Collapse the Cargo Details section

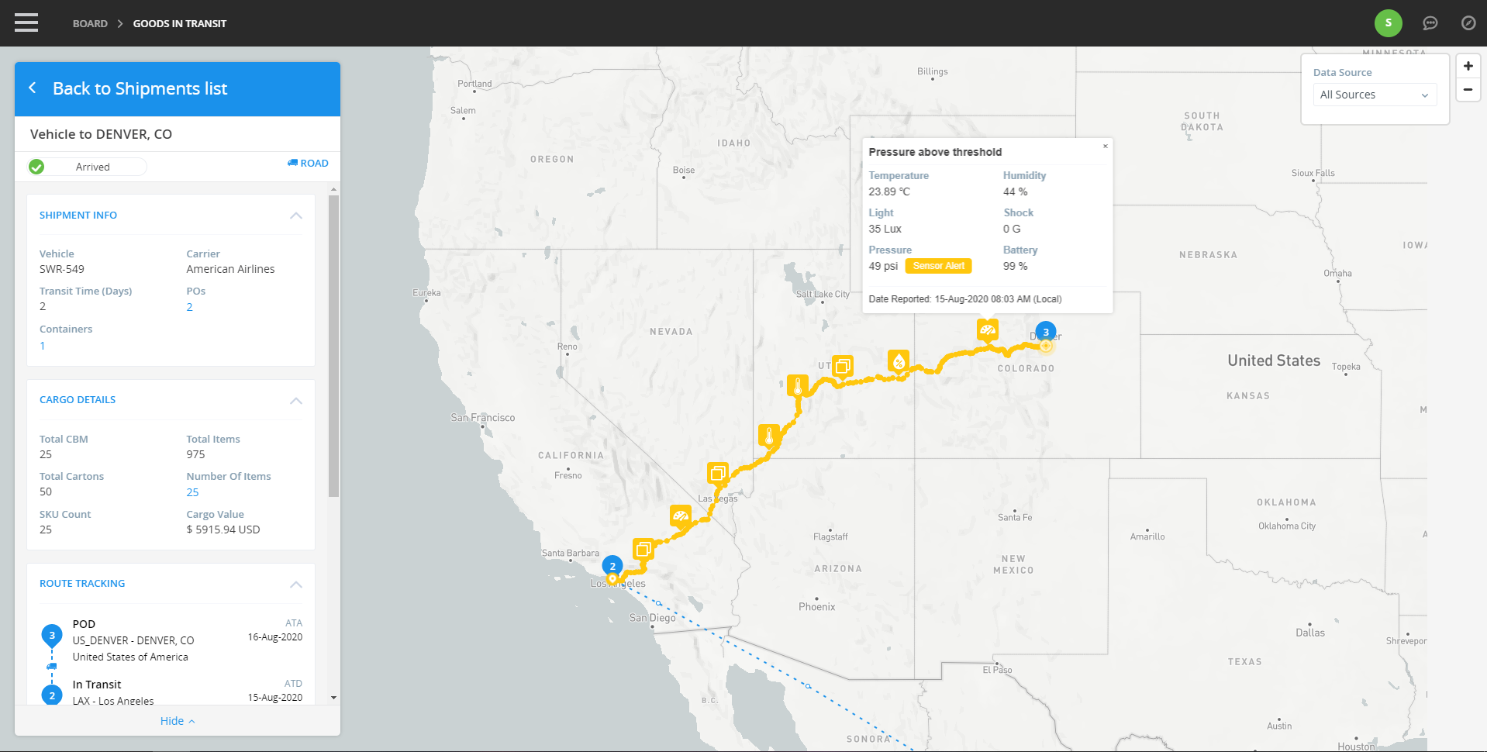(295, 401)
